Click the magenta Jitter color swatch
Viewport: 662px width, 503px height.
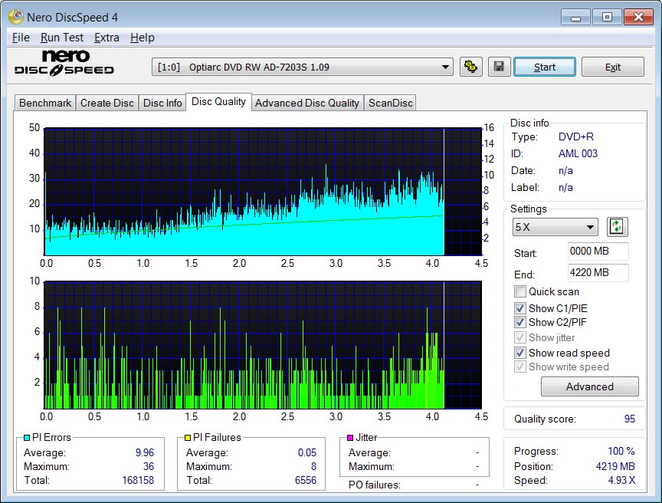350,438
